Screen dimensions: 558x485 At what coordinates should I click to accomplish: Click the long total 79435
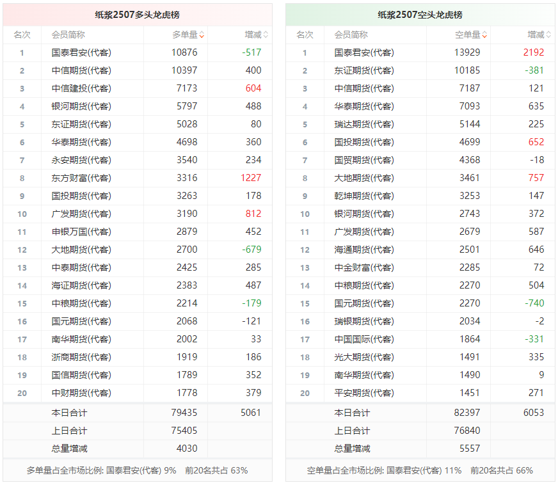[x=184, y=413]
